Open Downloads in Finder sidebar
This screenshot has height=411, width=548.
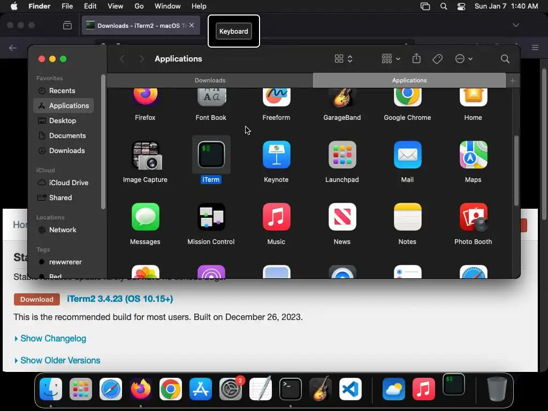tap(64, 151)
